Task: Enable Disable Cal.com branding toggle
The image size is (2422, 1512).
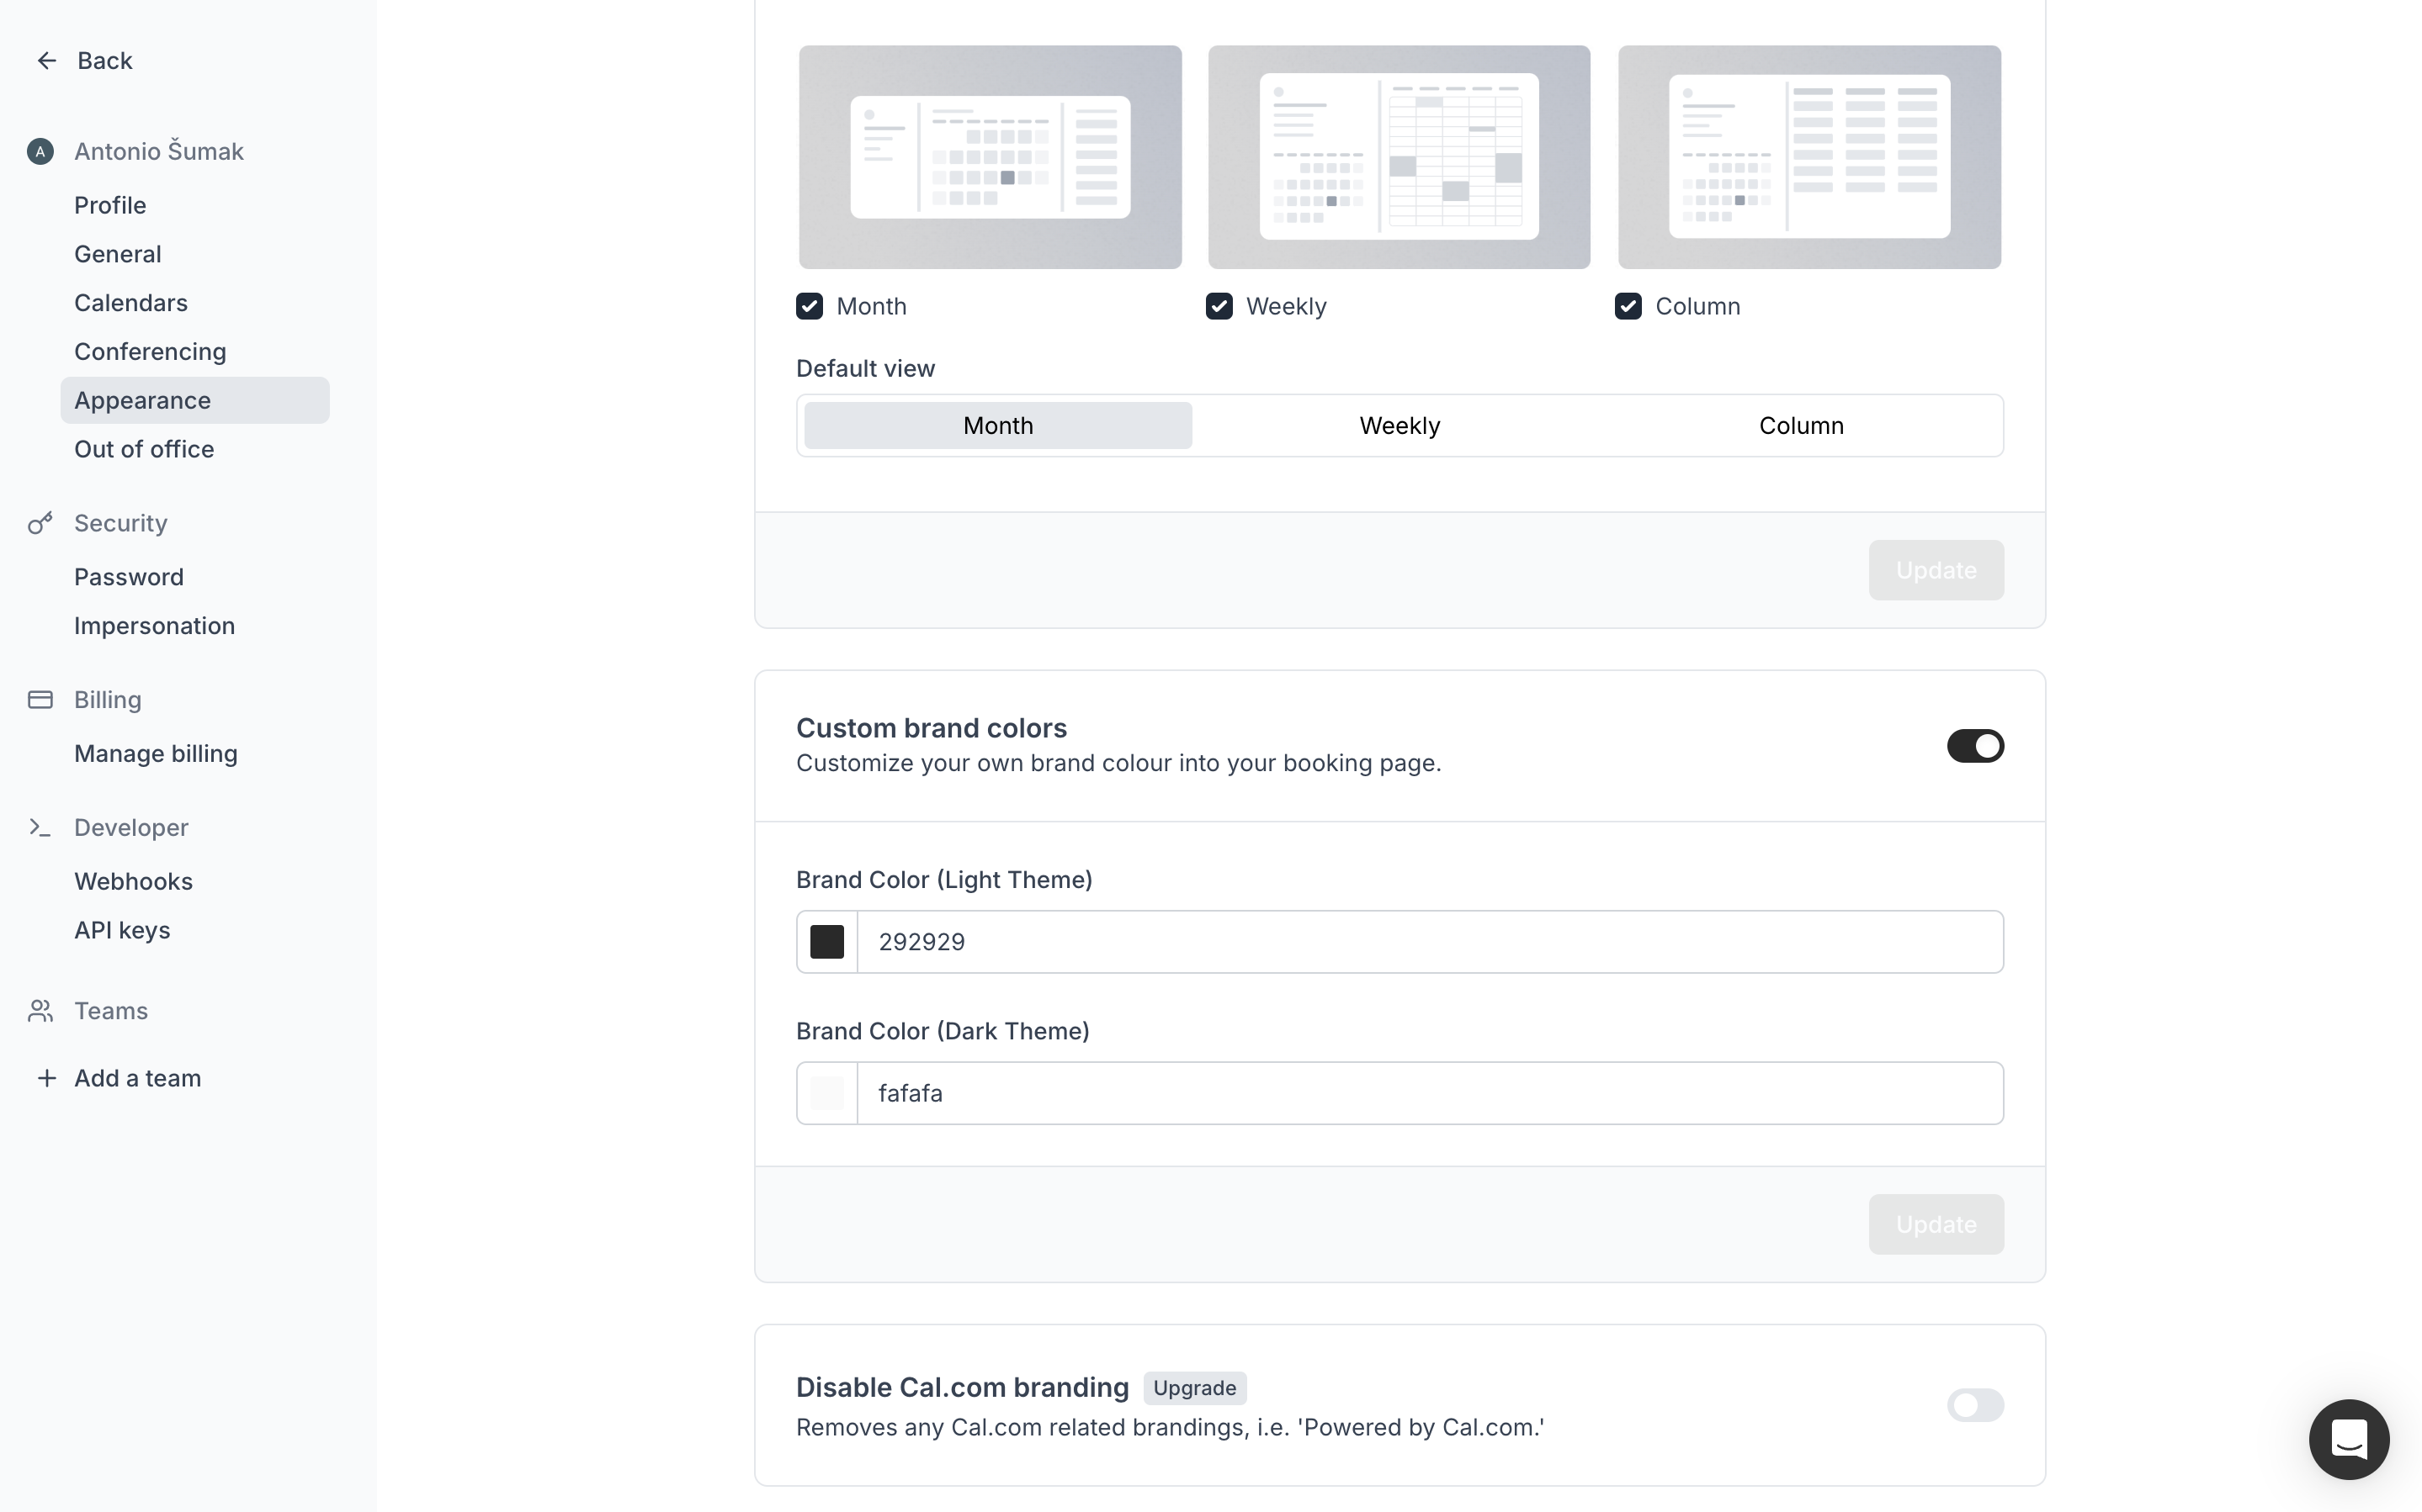Action: tap(1973, 1405)
